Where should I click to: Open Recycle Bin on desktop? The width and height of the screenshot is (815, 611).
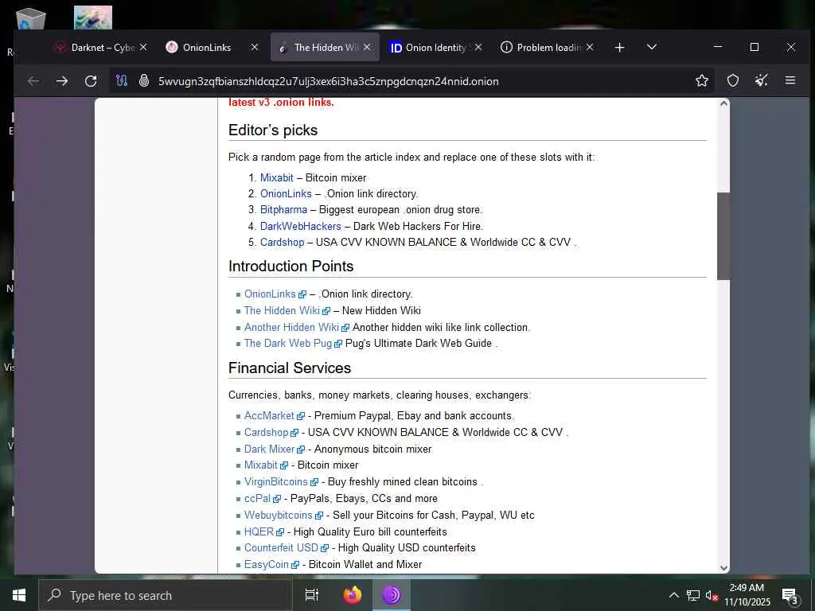point(31,18)
